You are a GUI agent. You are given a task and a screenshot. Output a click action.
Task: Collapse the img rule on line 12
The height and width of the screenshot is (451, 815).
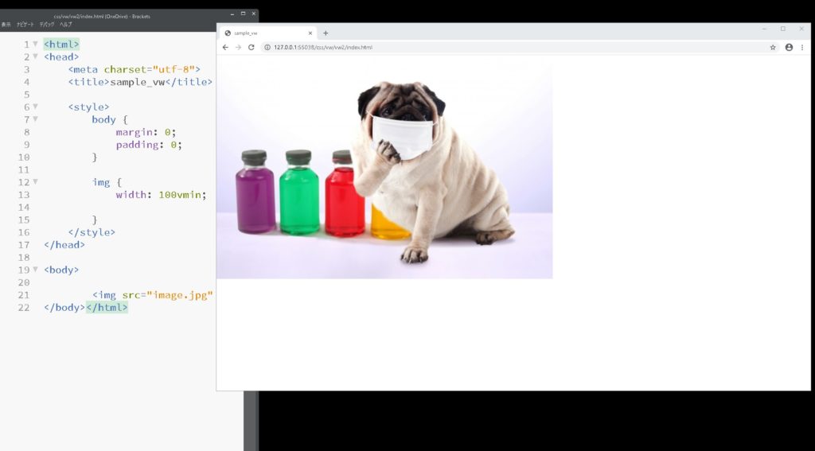35,182
